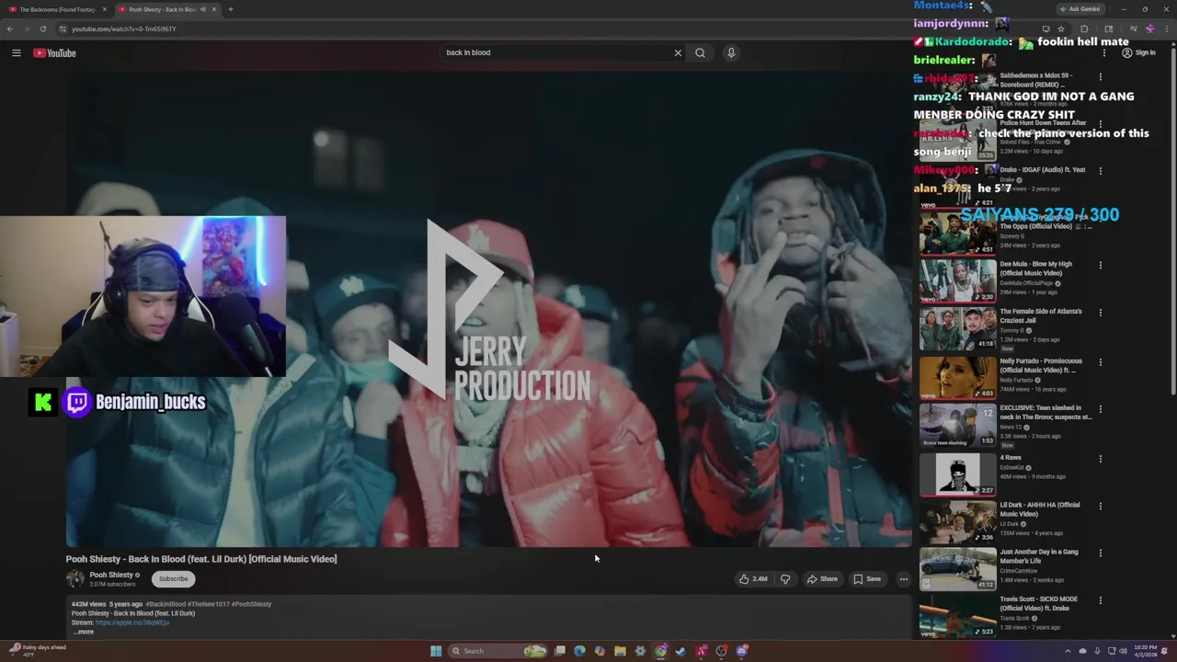Click the main video player
Screen dimensions: 1177x662
point(488,308)
